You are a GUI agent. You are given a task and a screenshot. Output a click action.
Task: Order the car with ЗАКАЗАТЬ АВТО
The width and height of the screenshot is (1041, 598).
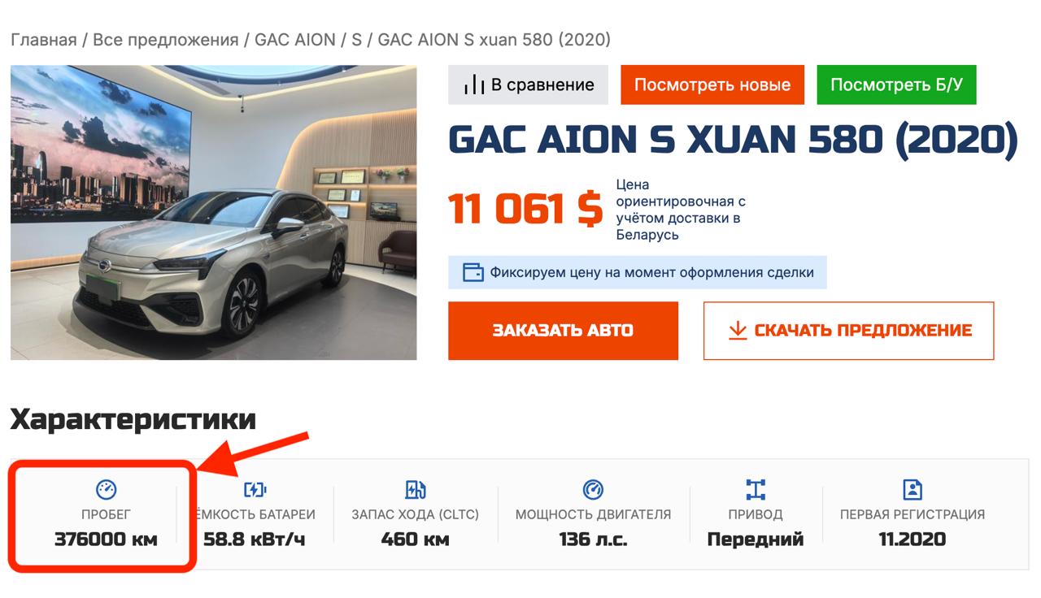pos(563,331)
